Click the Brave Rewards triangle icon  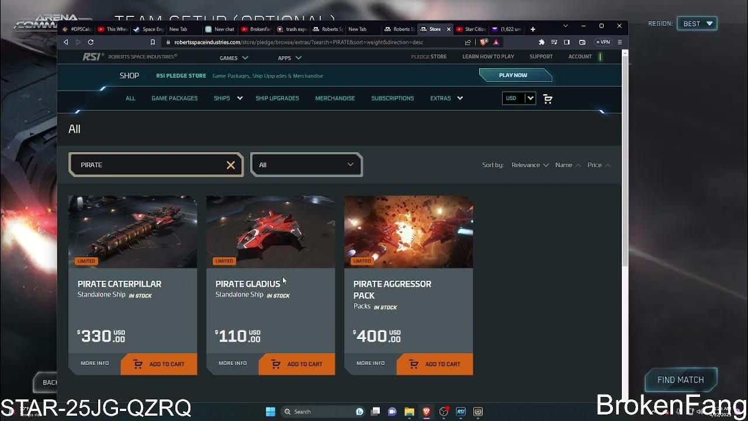coord(496,42)
